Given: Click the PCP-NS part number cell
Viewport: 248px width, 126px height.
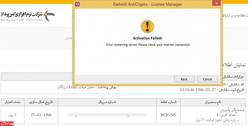Looking at the screenshot, I should pos(168,115).
